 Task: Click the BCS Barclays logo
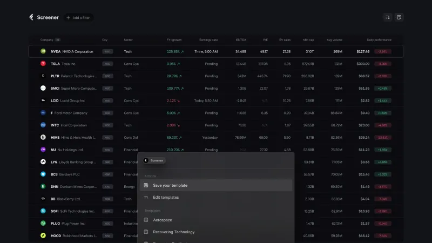coord(43,174)
